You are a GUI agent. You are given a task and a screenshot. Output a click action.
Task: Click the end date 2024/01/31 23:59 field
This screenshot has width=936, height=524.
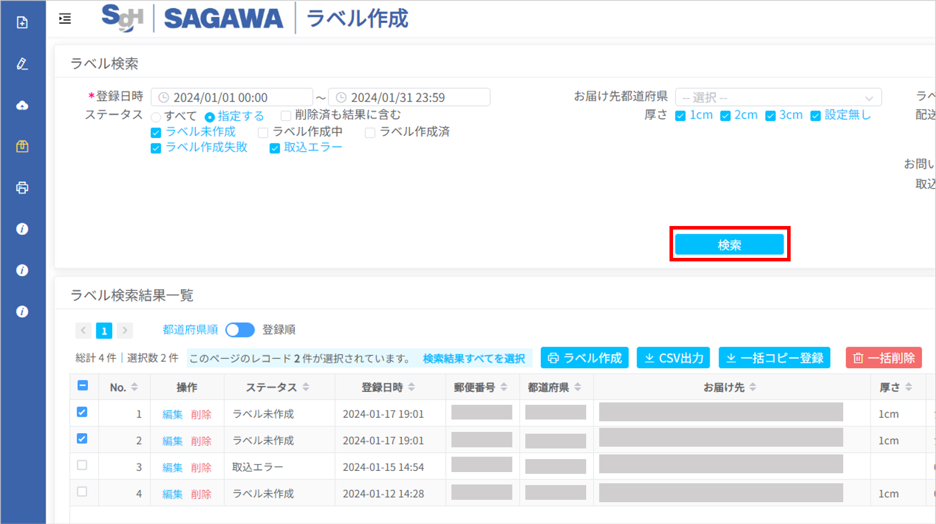coord(409,97)
